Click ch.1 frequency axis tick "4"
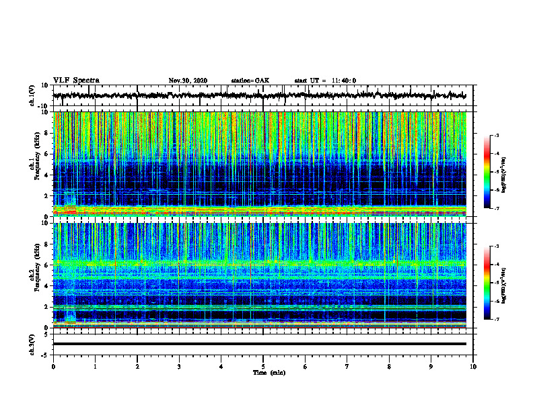Image resolution: width=533 pixels, height=411 pixels. click(46, 175)
